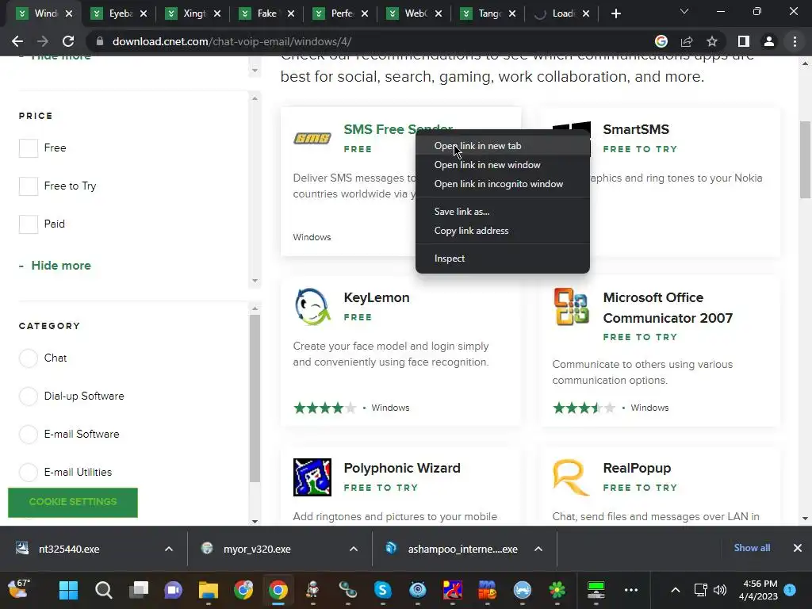
Task: Choose Save link as...
Action: (x=502, y=211)
